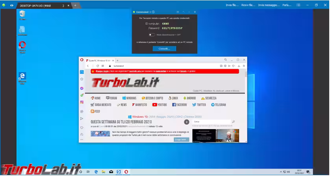Open Opera from the Windows taskbar

[126, 172]
